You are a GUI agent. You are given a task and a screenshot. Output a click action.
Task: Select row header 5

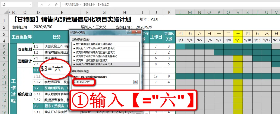5,47
